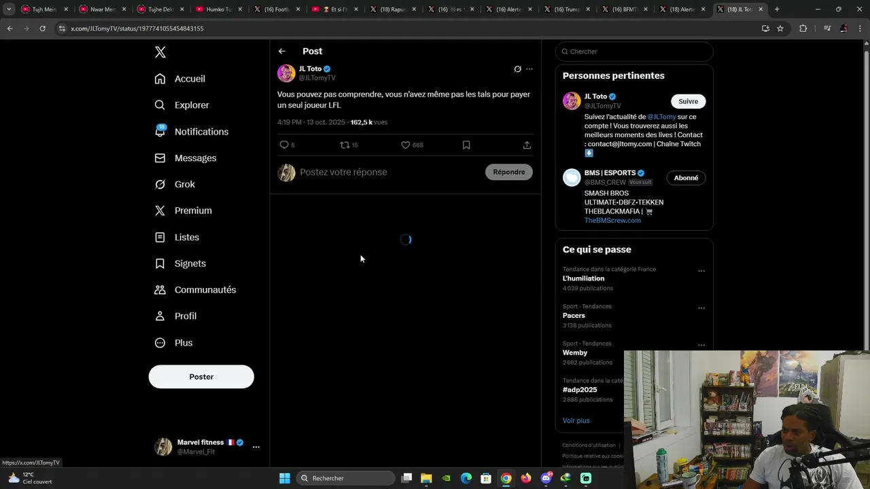Open Marvel fitness account options menu

pos(256,447)
